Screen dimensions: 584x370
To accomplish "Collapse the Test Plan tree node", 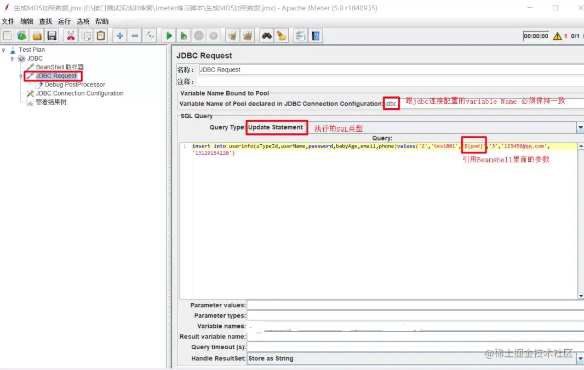I will (x=4, y=50).
